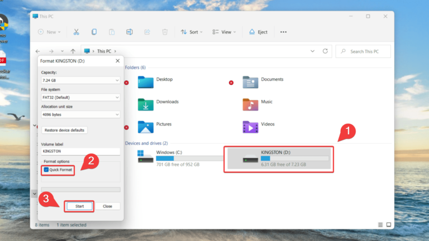
Task: Open the Pictures folder icon
Action: (146, 127)
